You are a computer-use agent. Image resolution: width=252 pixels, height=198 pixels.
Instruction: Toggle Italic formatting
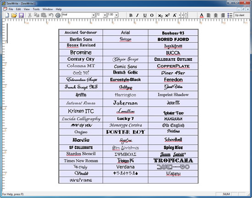coord(137,15)
